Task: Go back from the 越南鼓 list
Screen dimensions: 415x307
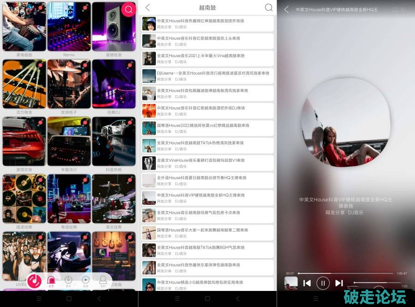Action: point(148,8)
